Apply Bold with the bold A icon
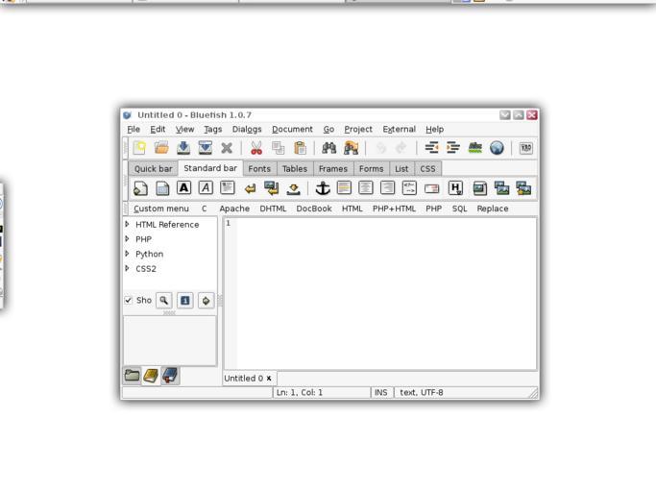656x492 pixels. (183, 187)
